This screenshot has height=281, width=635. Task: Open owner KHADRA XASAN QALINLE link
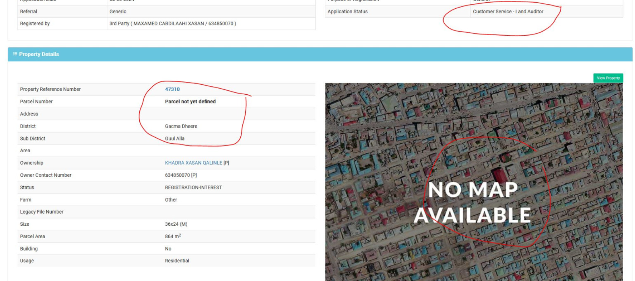tap(193, 163)
